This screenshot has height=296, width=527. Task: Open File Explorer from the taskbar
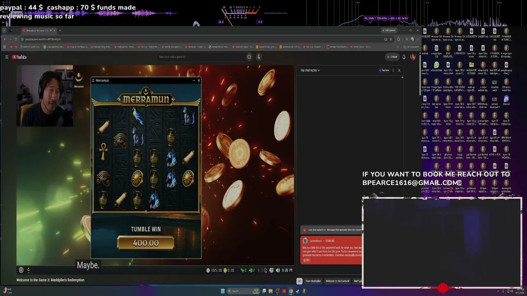(270, 291)
